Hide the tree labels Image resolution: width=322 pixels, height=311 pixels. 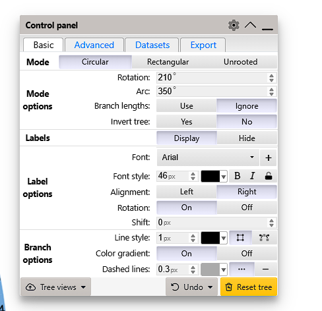coord(247,138)
